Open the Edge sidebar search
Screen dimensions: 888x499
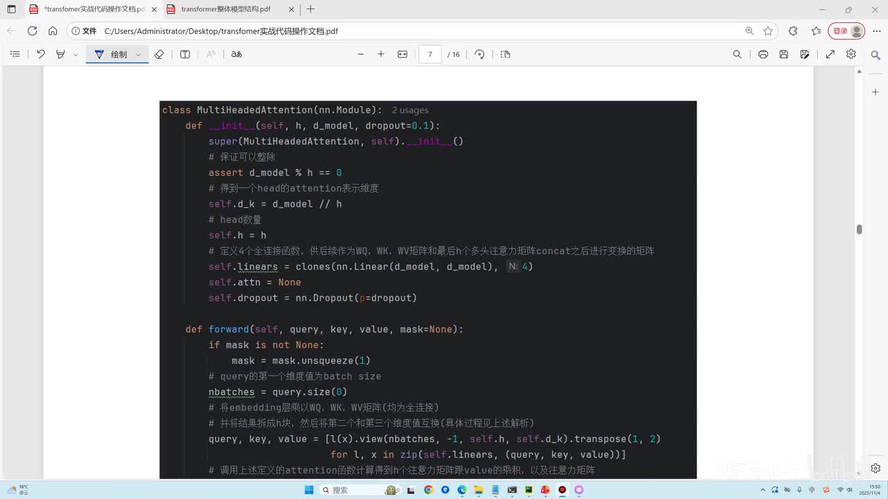876,56
